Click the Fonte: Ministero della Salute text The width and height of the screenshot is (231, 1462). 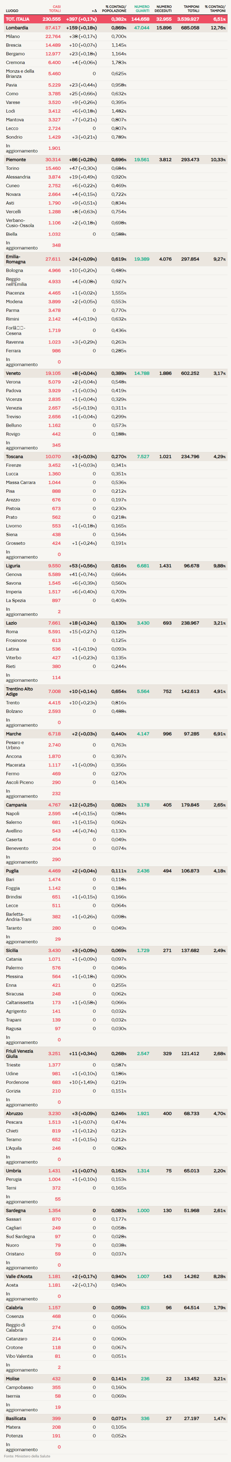coord(27,1456)
